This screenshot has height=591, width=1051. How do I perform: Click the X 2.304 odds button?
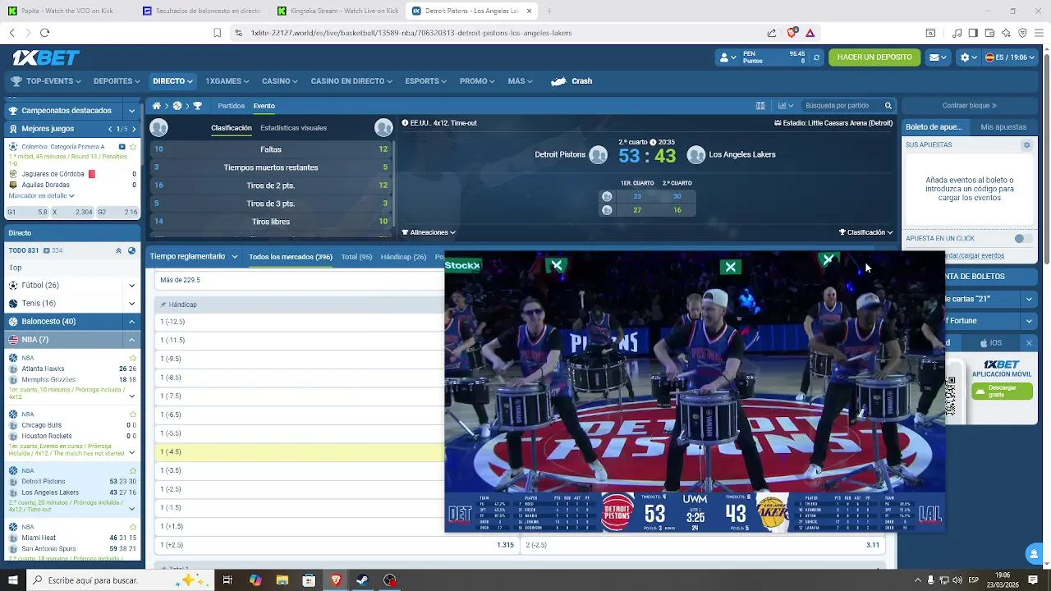72,213
